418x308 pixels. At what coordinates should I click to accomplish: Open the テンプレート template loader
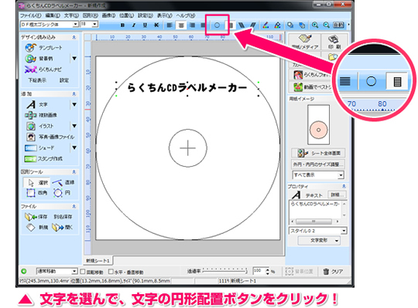click(43, 48)
